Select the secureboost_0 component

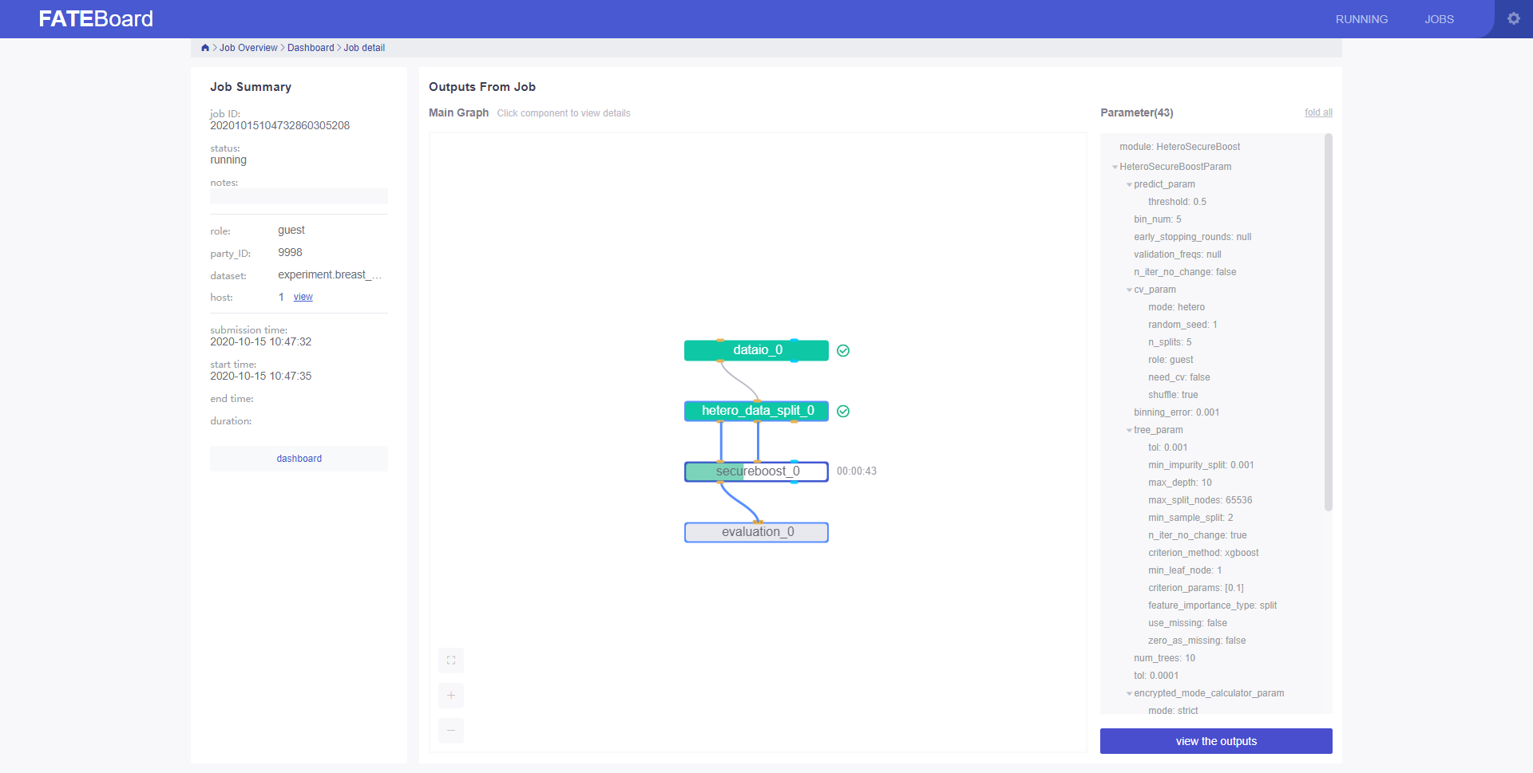pyautogui.click(x=756, y=471)
